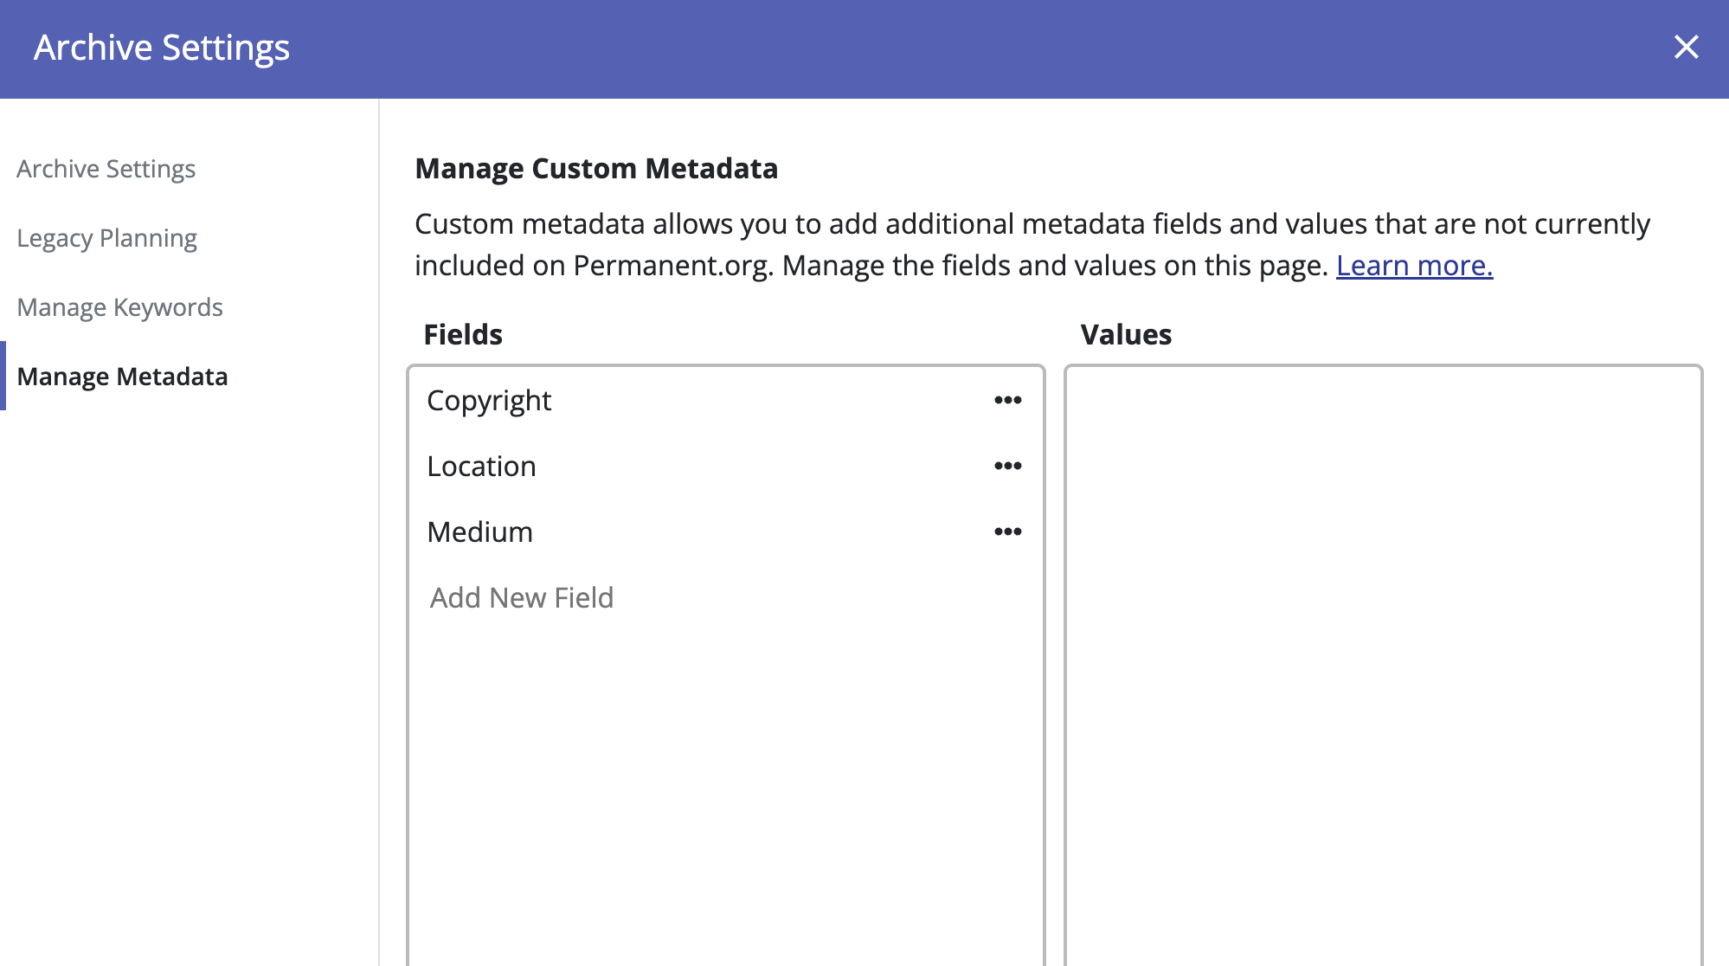Click the Values column heading
The width and height of the screenshot is (1729, 966).
1125,335
